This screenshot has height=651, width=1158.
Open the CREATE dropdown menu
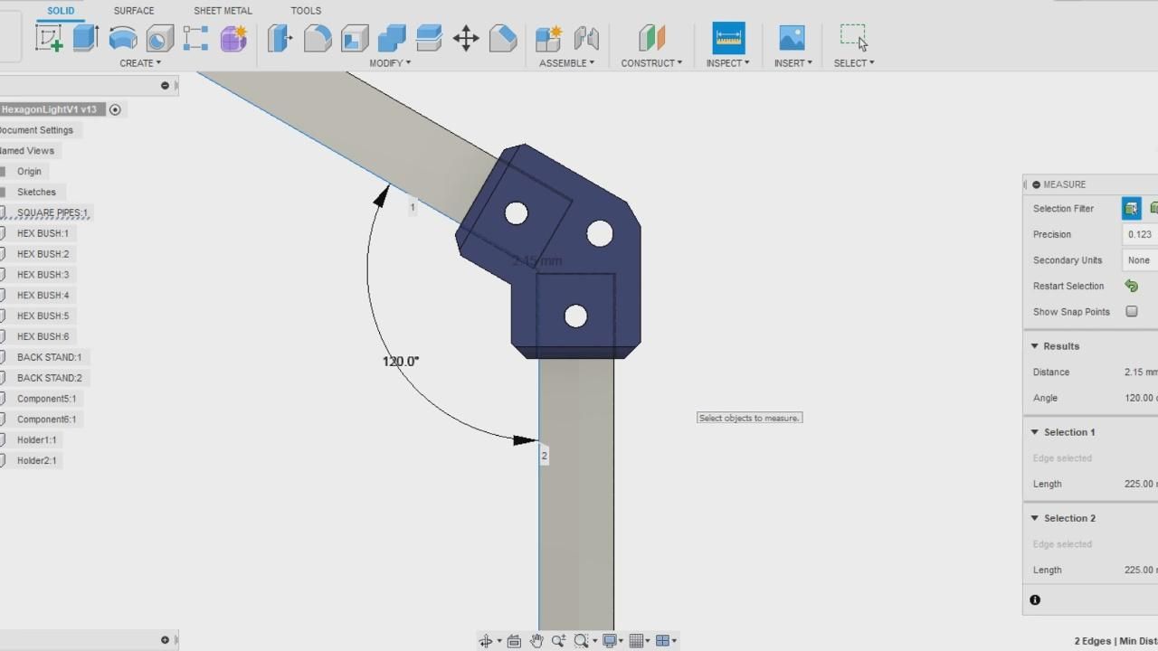[140, 63]
